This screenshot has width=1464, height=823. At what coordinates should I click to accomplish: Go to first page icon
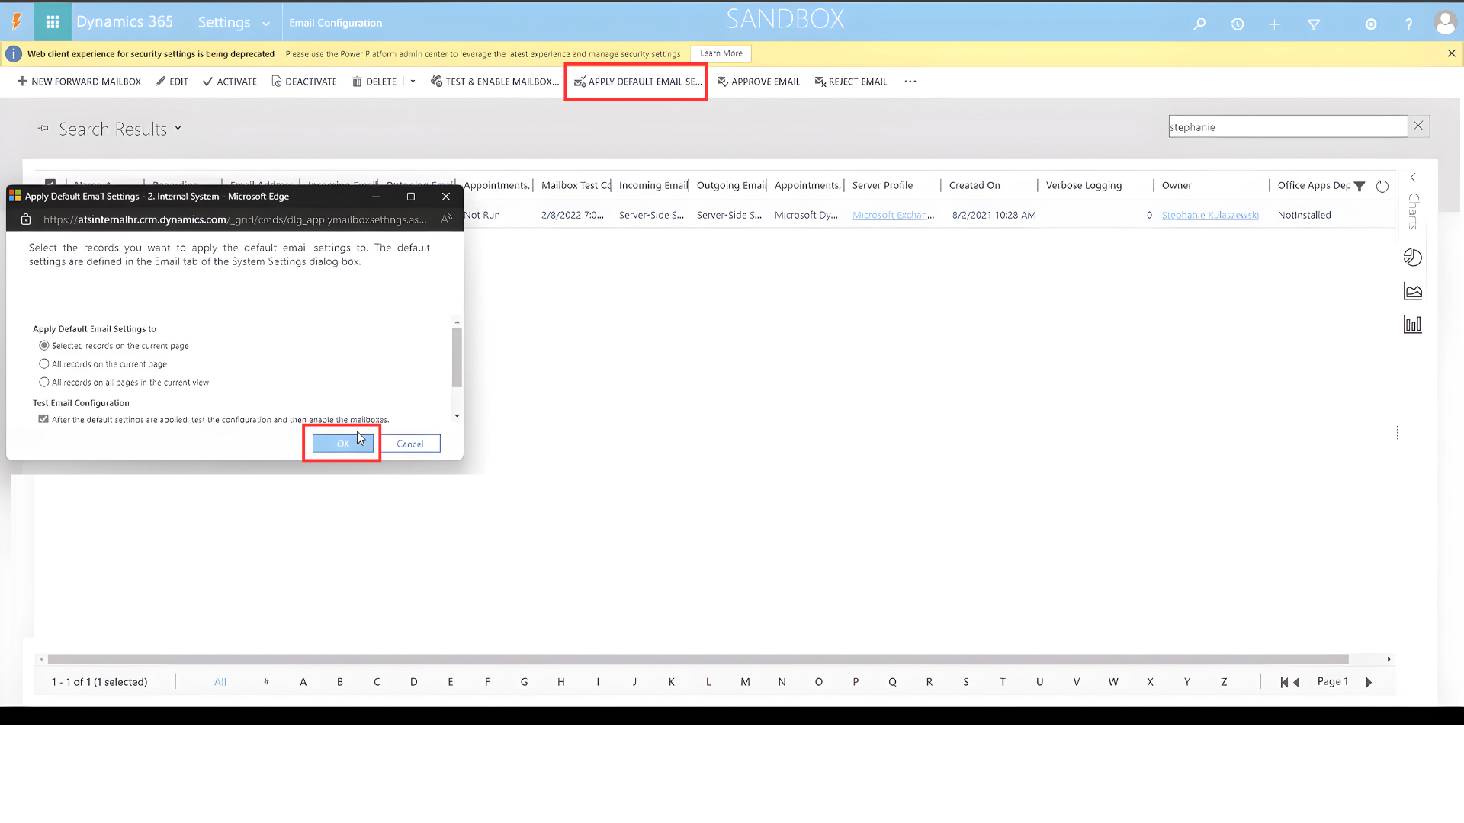coord(1284,683)
